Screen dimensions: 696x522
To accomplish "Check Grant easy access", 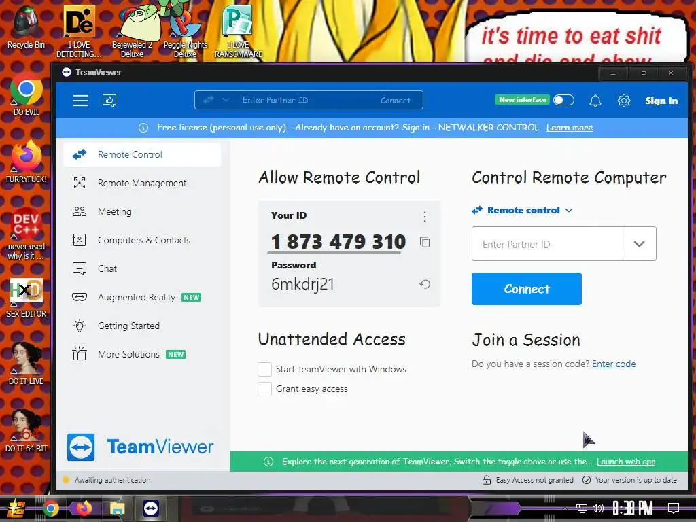I will pos(264,389).
